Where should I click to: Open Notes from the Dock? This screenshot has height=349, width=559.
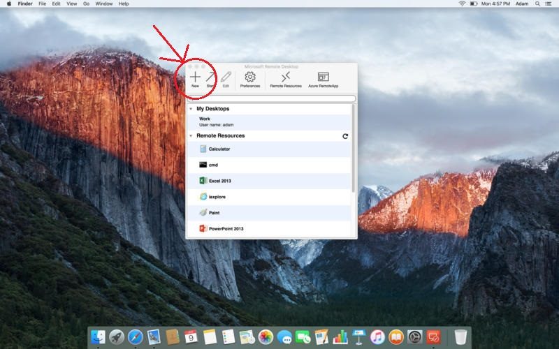point(210,336)
